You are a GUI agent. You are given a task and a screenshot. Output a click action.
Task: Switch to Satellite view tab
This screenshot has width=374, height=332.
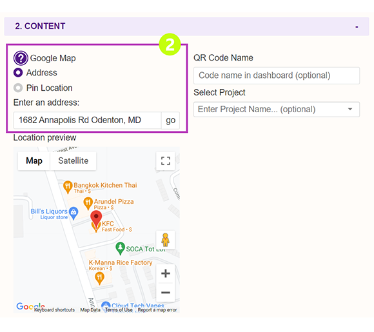[74, 161]
